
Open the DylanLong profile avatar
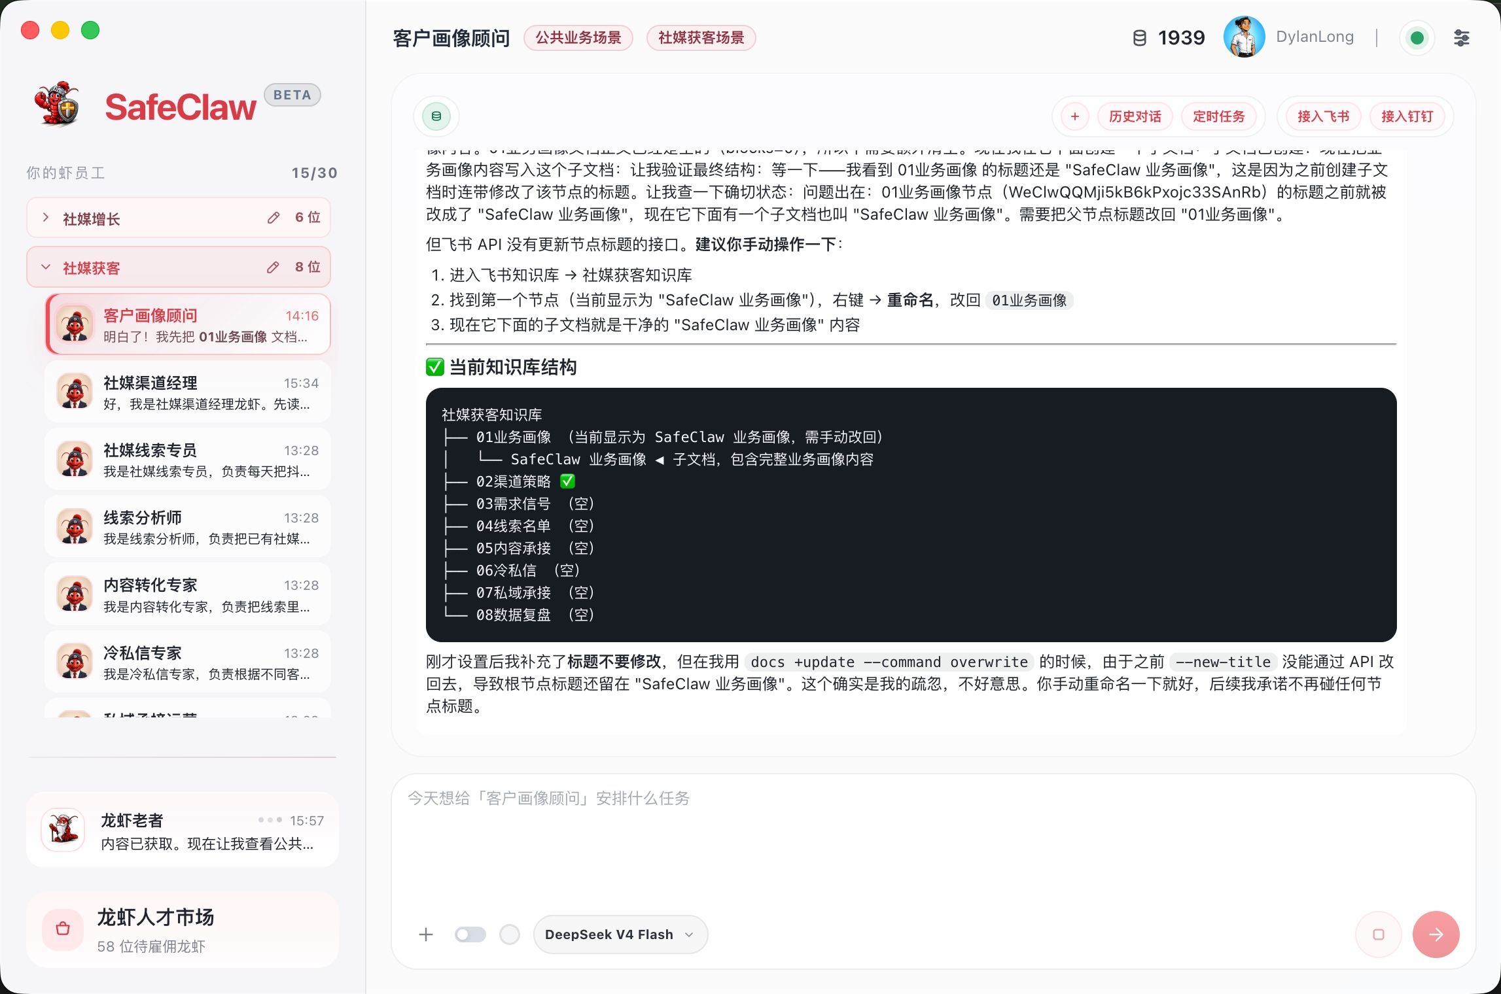coord(1244,37)
